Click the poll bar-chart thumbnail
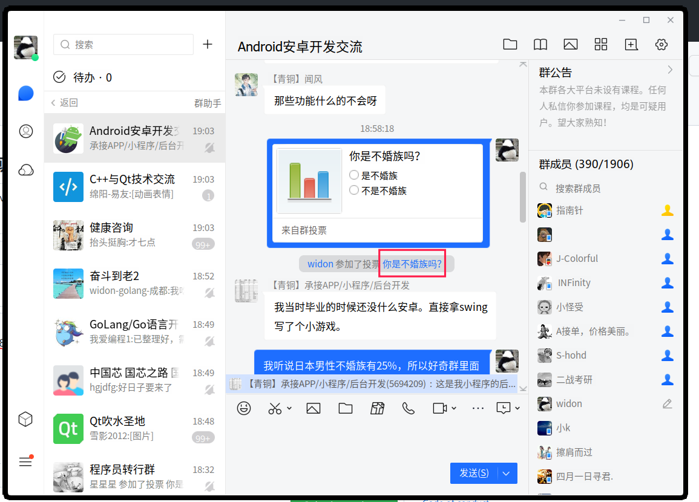Viewport: 699px width, 502px height. point(309,180)
